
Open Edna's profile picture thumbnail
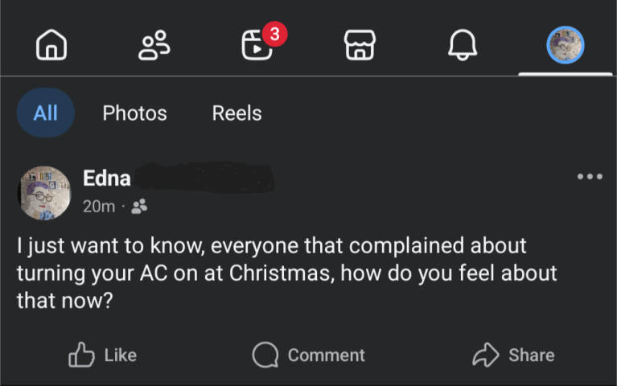click(x=44, y=193)
